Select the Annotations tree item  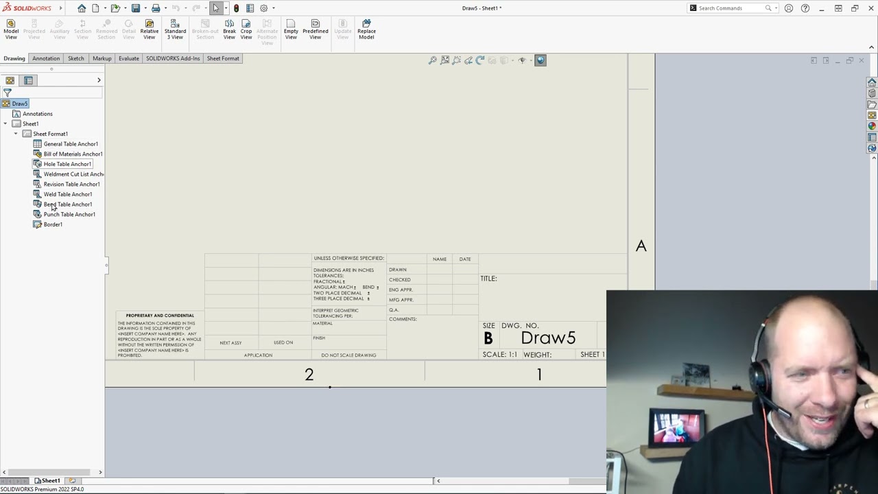(37, 114)
